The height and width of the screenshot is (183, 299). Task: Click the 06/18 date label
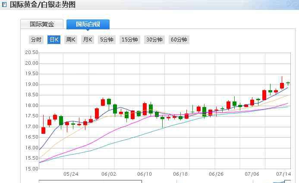coord(180,174)
